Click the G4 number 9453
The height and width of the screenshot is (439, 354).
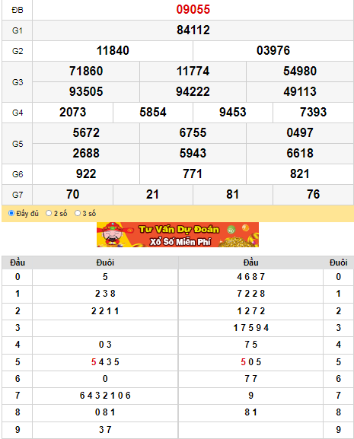pyautogui.click(x=233, y=113)
